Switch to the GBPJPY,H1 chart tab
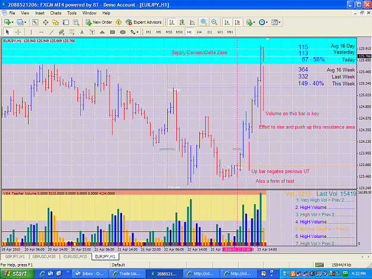Screen dimensions: 372x279 15,256
